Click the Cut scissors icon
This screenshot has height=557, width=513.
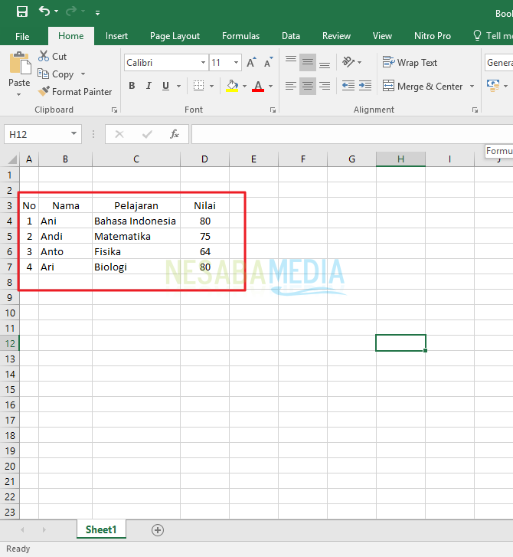(x=44, y=56)
